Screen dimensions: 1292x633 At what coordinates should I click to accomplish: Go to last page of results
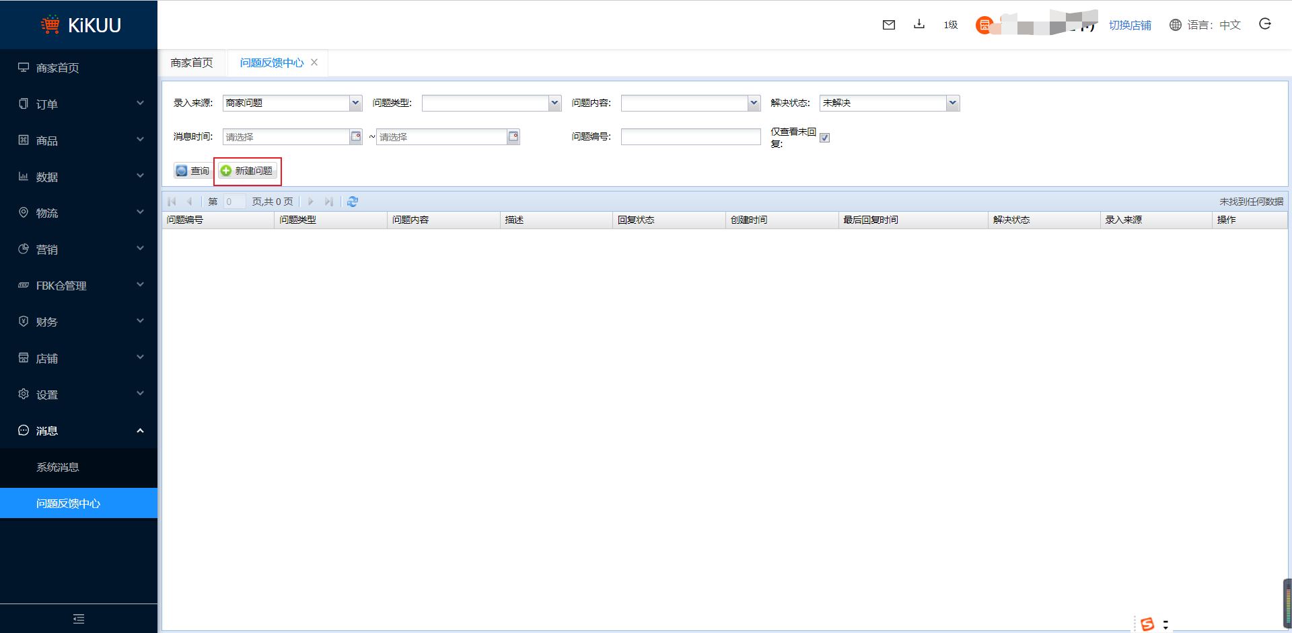point(328,202)
